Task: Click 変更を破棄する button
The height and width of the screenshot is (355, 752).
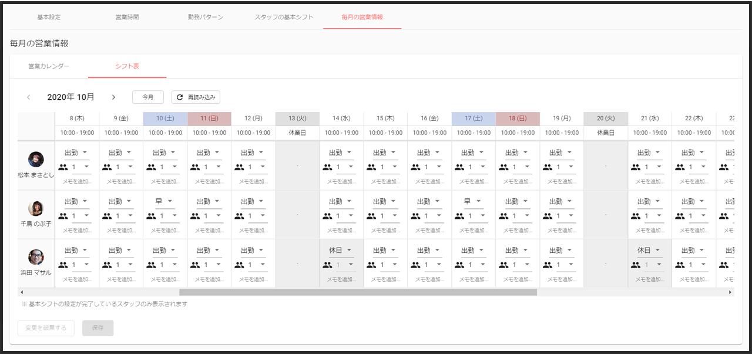Action: (x=46, y=328)
